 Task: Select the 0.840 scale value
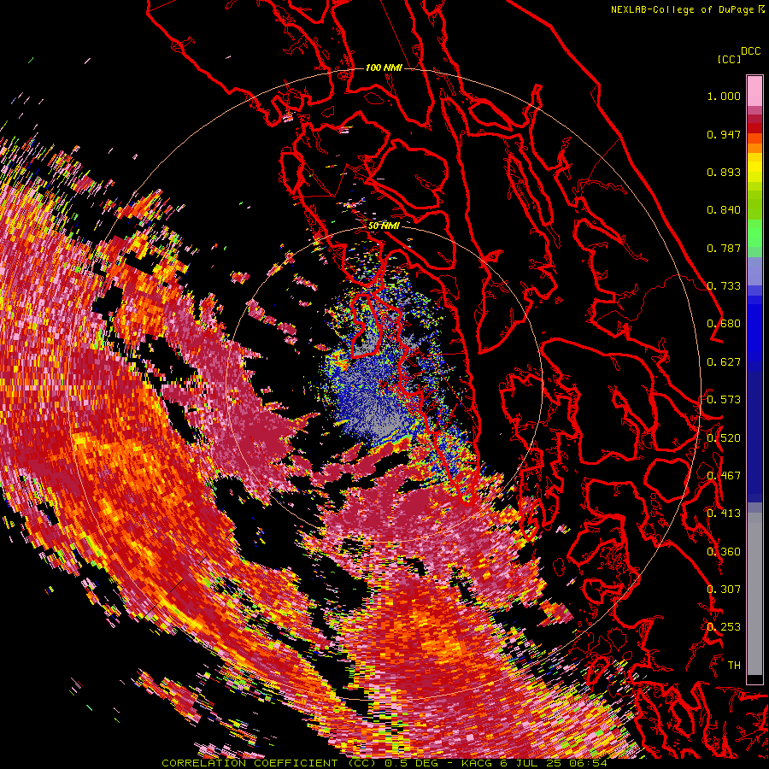(724, 210)
